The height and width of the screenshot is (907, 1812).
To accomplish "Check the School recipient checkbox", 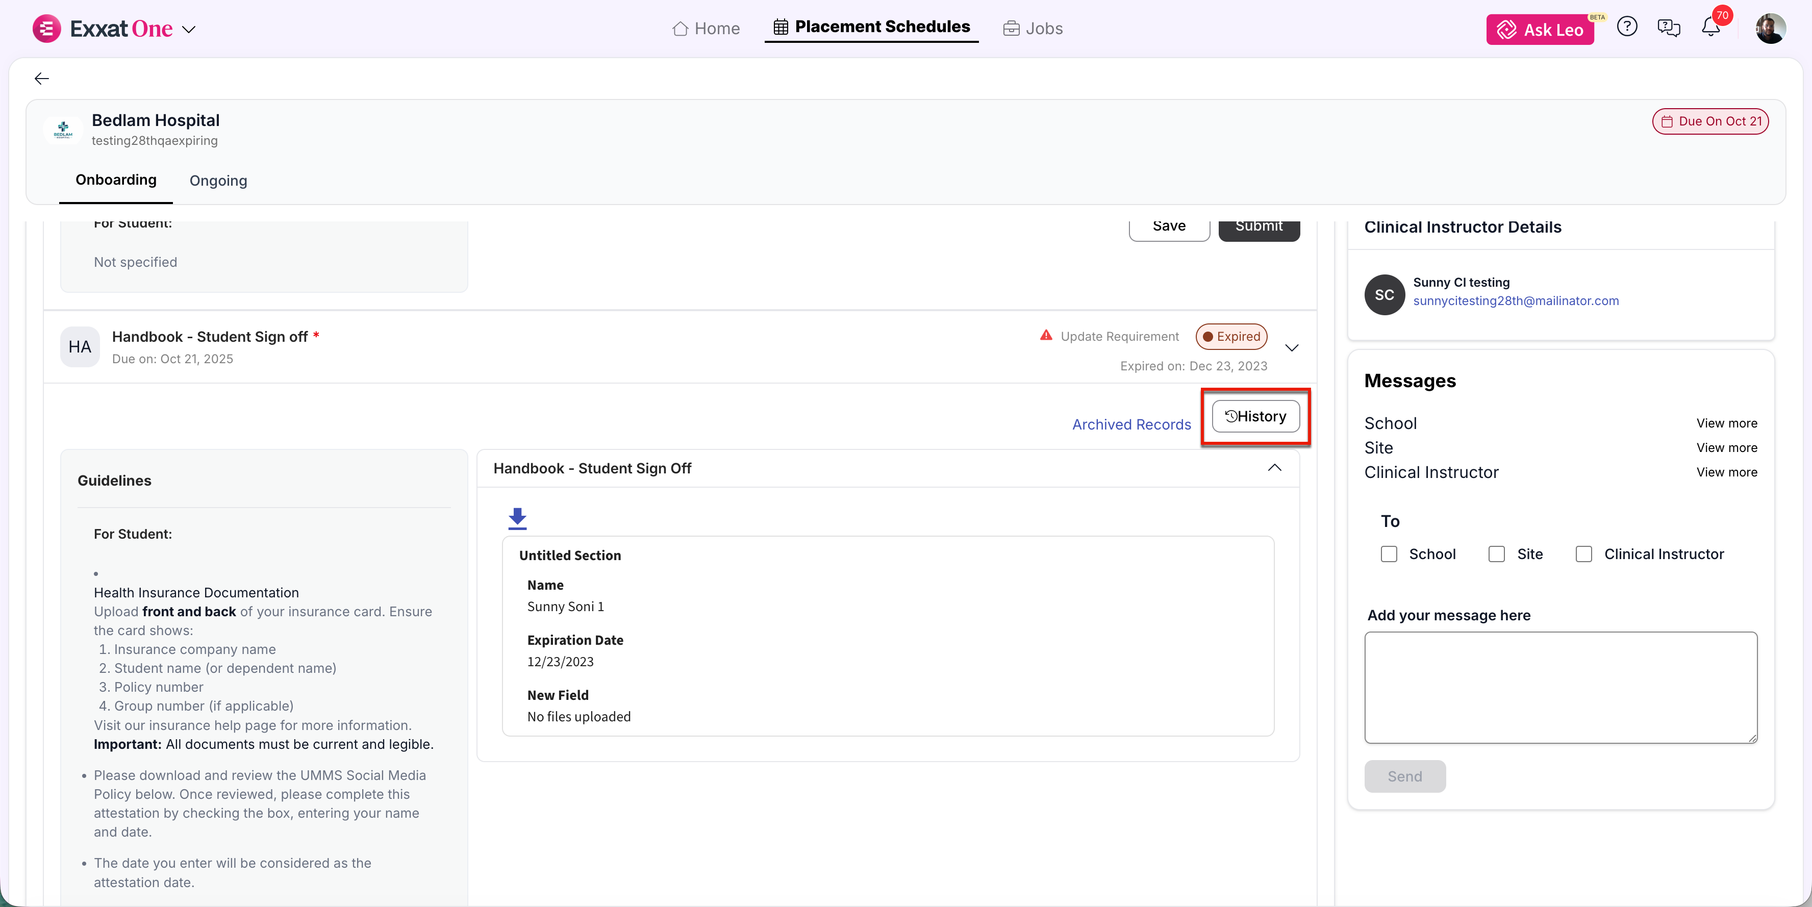I will pos(1389,554).
